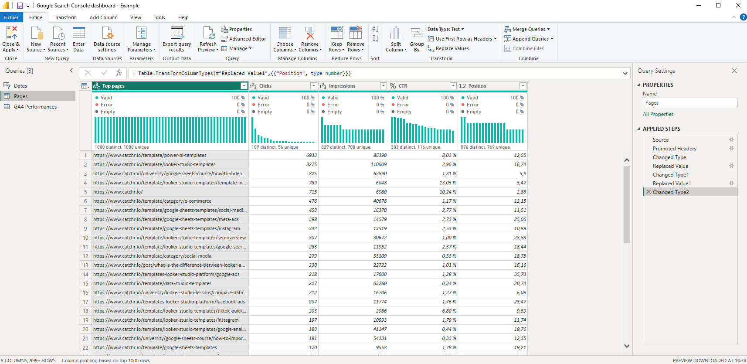The width and height of the screenshot is (747, 364).
Task: Click the Split Column icon
Action: point(396,33)
